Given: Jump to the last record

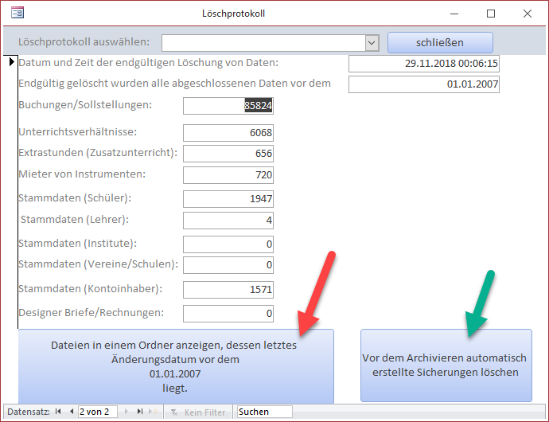Looking at the screenshot, I should click(x=140, y=412).
